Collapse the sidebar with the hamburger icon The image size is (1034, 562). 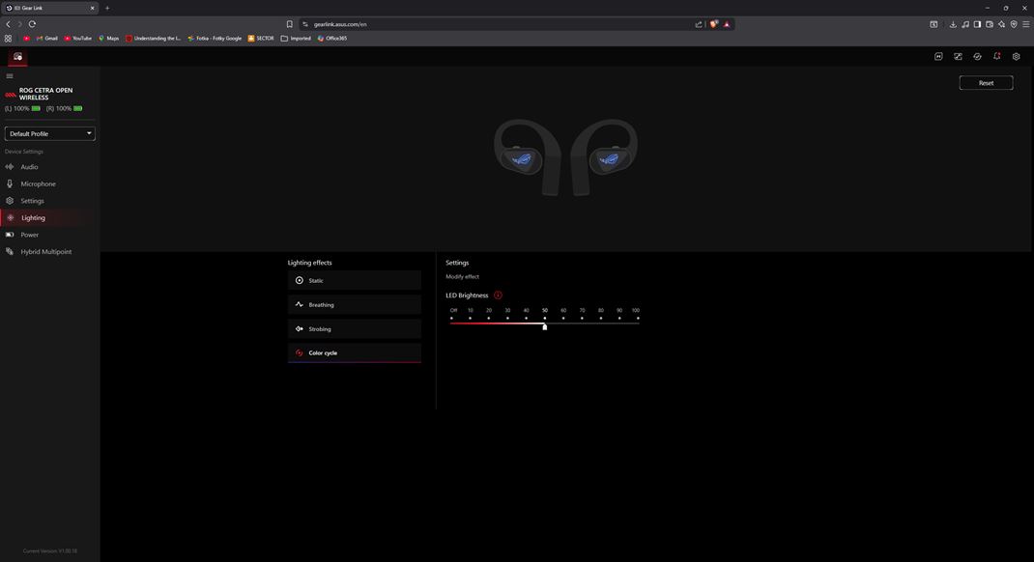click(10, 75)
